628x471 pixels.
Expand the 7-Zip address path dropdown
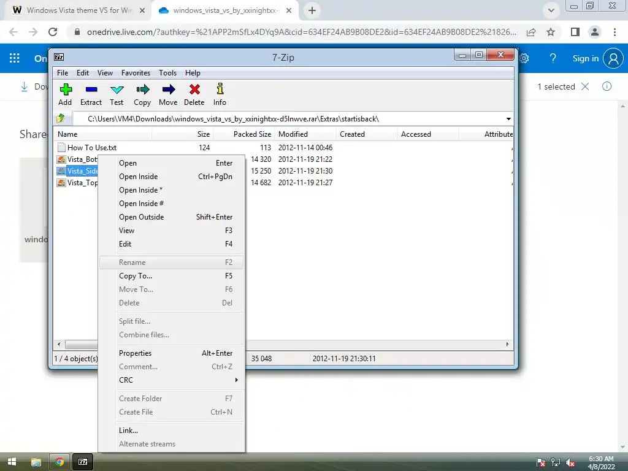tap(508, 119)
